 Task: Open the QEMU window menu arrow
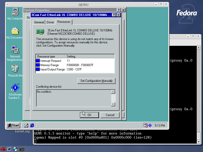click(8, 4)
